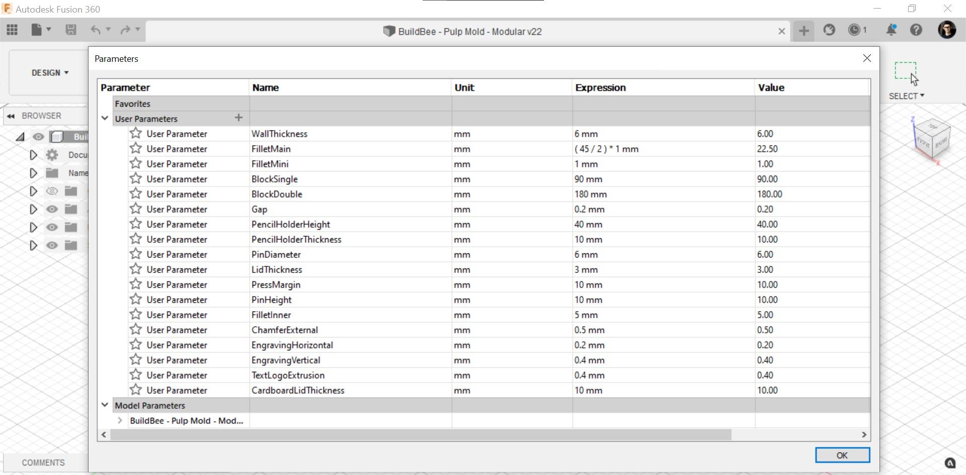Click the Undo arrow icon
966x475 pixels.
[x=95, y=30]
